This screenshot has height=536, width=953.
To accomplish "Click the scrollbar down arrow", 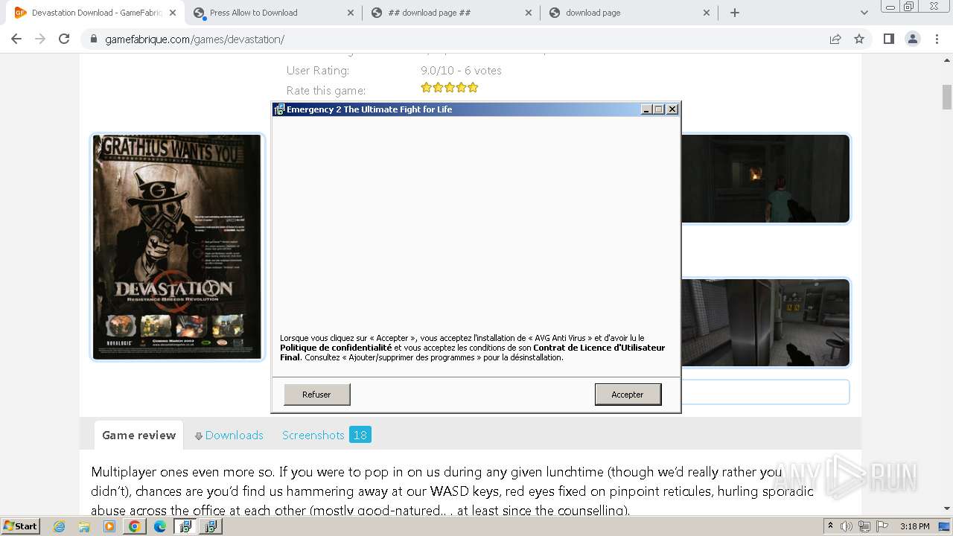I will (947, 508).
